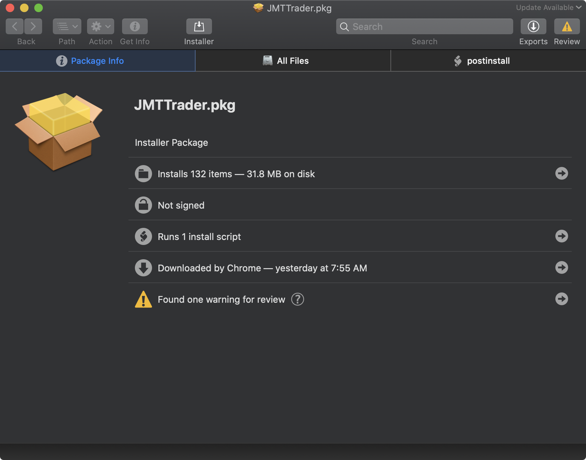The height and width of the screenshot is (460, 586).
Task: Click the Review label in toolbar
Action: tap(567, 41)
